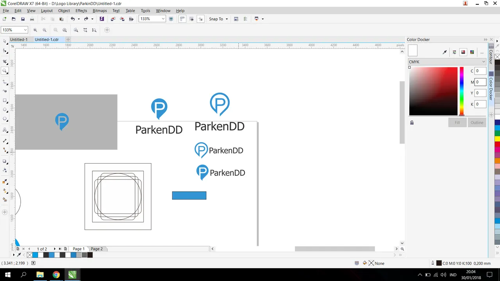This screenshot has height=281, width=500.
Task: Select the Interactive Fill tool
Action: tap(5, 190)
